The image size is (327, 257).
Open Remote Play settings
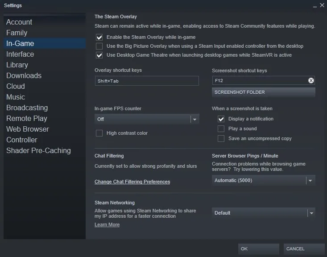[x=45, y=118]
